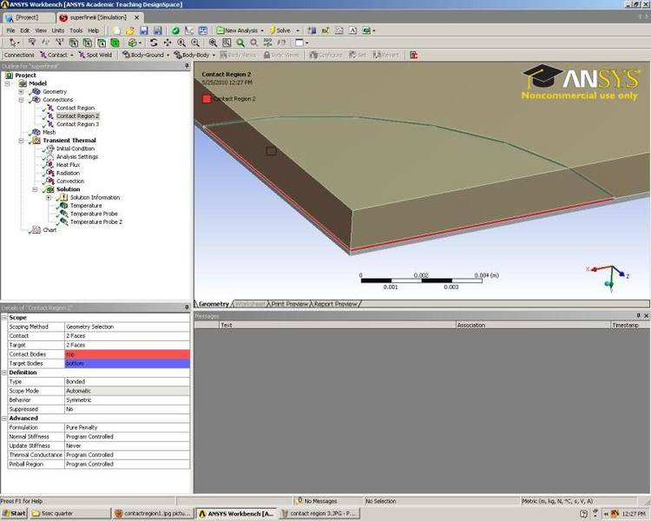Viewport: 651px width, 521px height.
Task: Click the Rotate view tool
Action: (154, 43)
